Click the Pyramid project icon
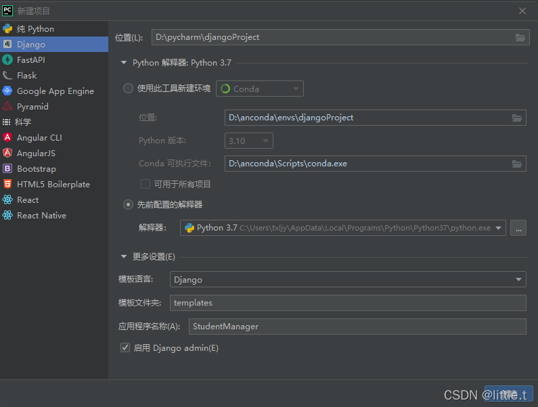 coord(7,106)
